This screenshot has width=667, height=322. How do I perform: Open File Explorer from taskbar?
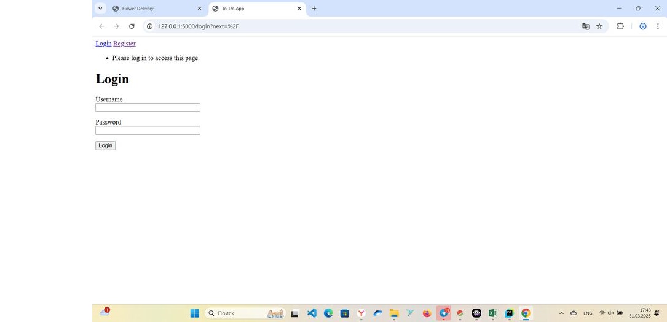click(394, 313)
